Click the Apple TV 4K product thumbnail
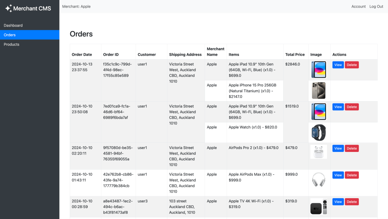This screenshot has width=388, height=219. pyautogui.click(x=319, y=206)
